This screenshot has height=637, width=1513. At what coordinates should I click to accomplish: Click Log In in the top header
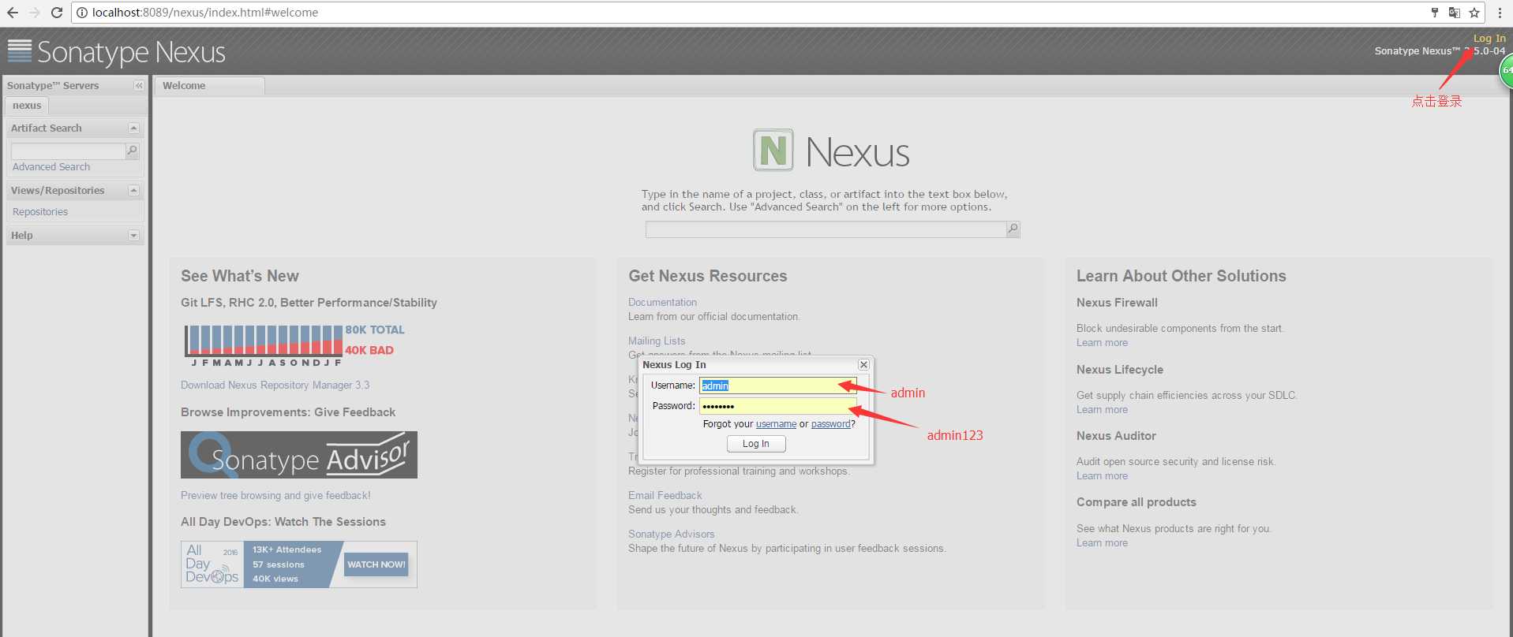coord(1489,38)
